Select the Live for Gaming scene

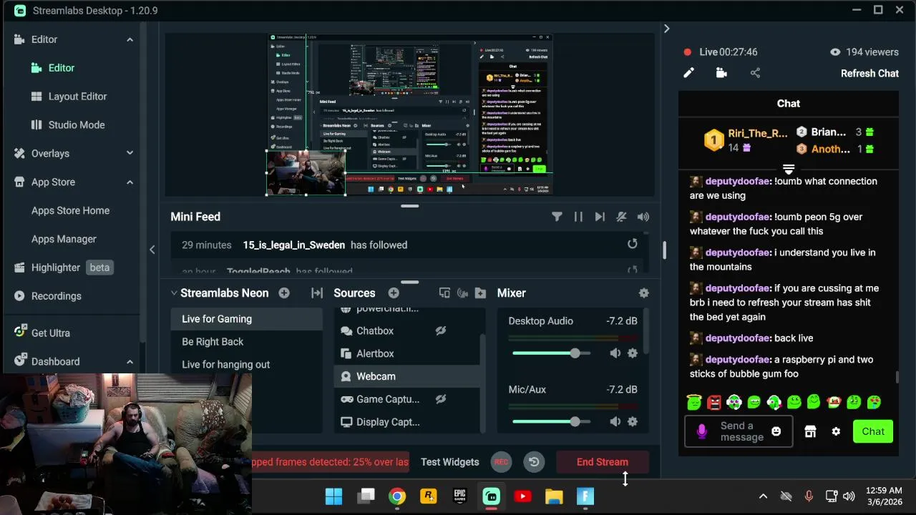point(247,319)
